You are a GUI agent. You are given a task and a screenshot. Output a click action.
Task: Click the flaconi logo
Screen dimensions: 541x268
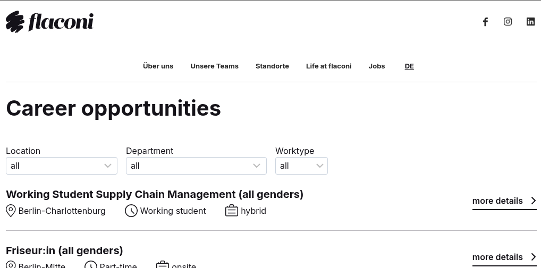[49, 22]
